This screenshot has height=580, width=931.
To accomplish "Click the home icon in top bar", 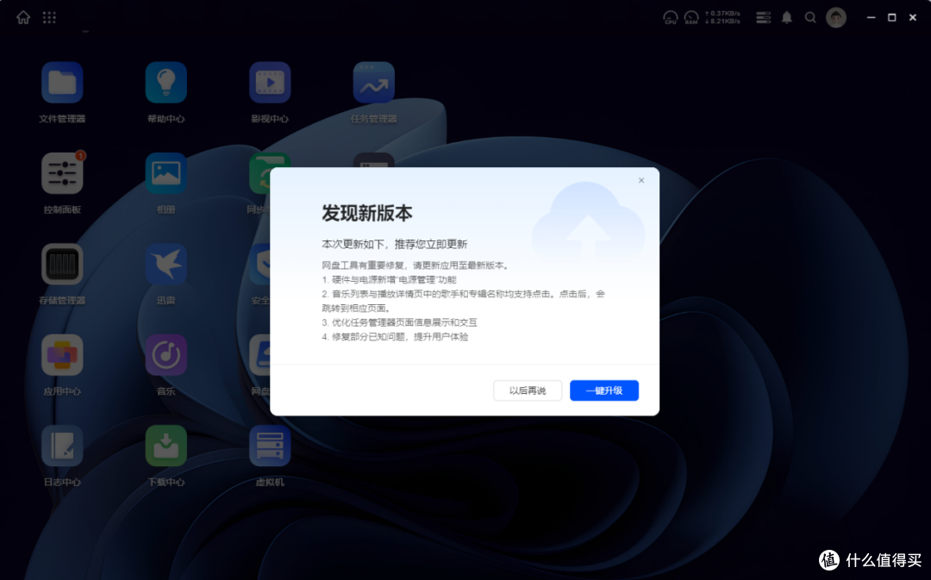I will click(23, 18).
